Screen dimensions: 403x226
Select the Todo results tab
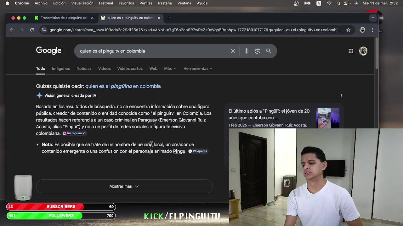[41, 68]
